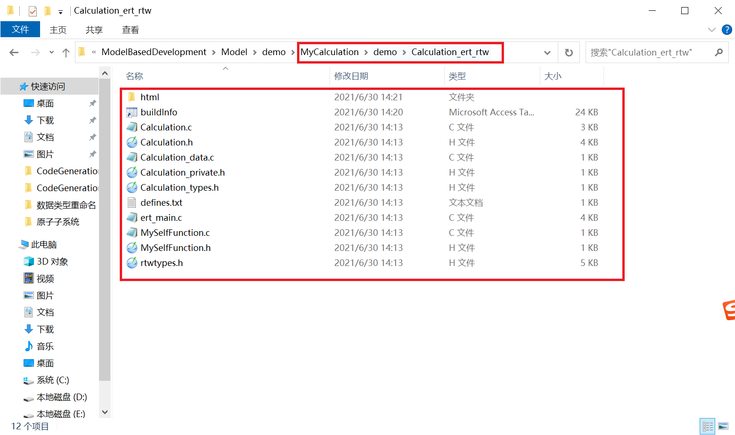The width and height of the screenshot is (735, 435).
Task: Switch to details view layout
Action: point(708,427)
